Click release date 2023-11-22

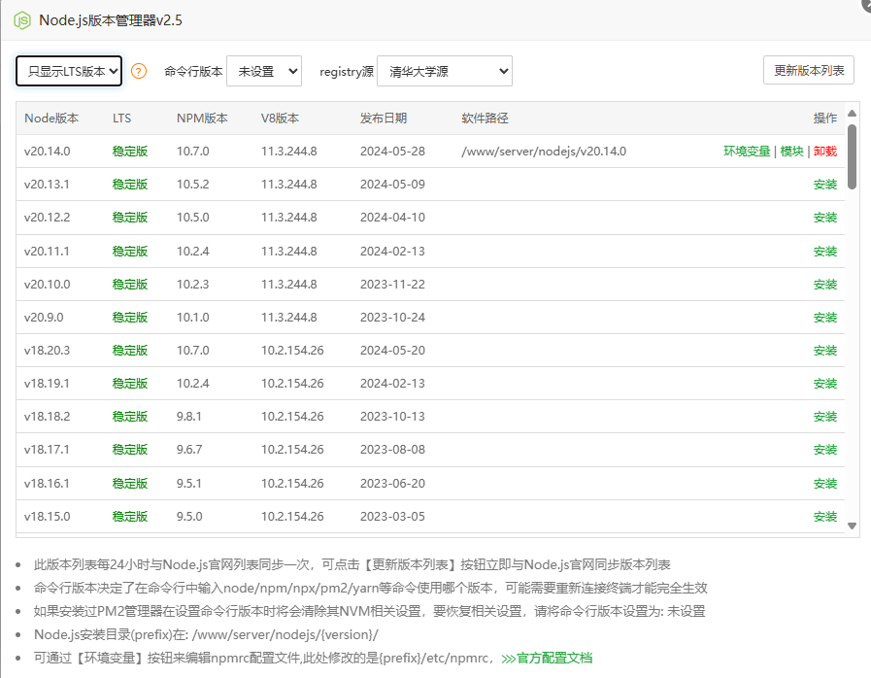(392, 285)
